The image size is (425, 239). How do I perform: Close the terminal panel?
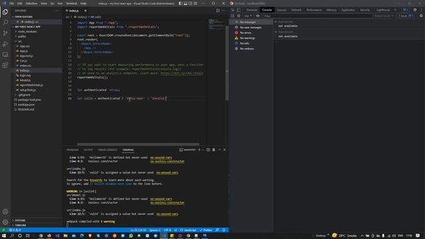click(x=224, y=149)
